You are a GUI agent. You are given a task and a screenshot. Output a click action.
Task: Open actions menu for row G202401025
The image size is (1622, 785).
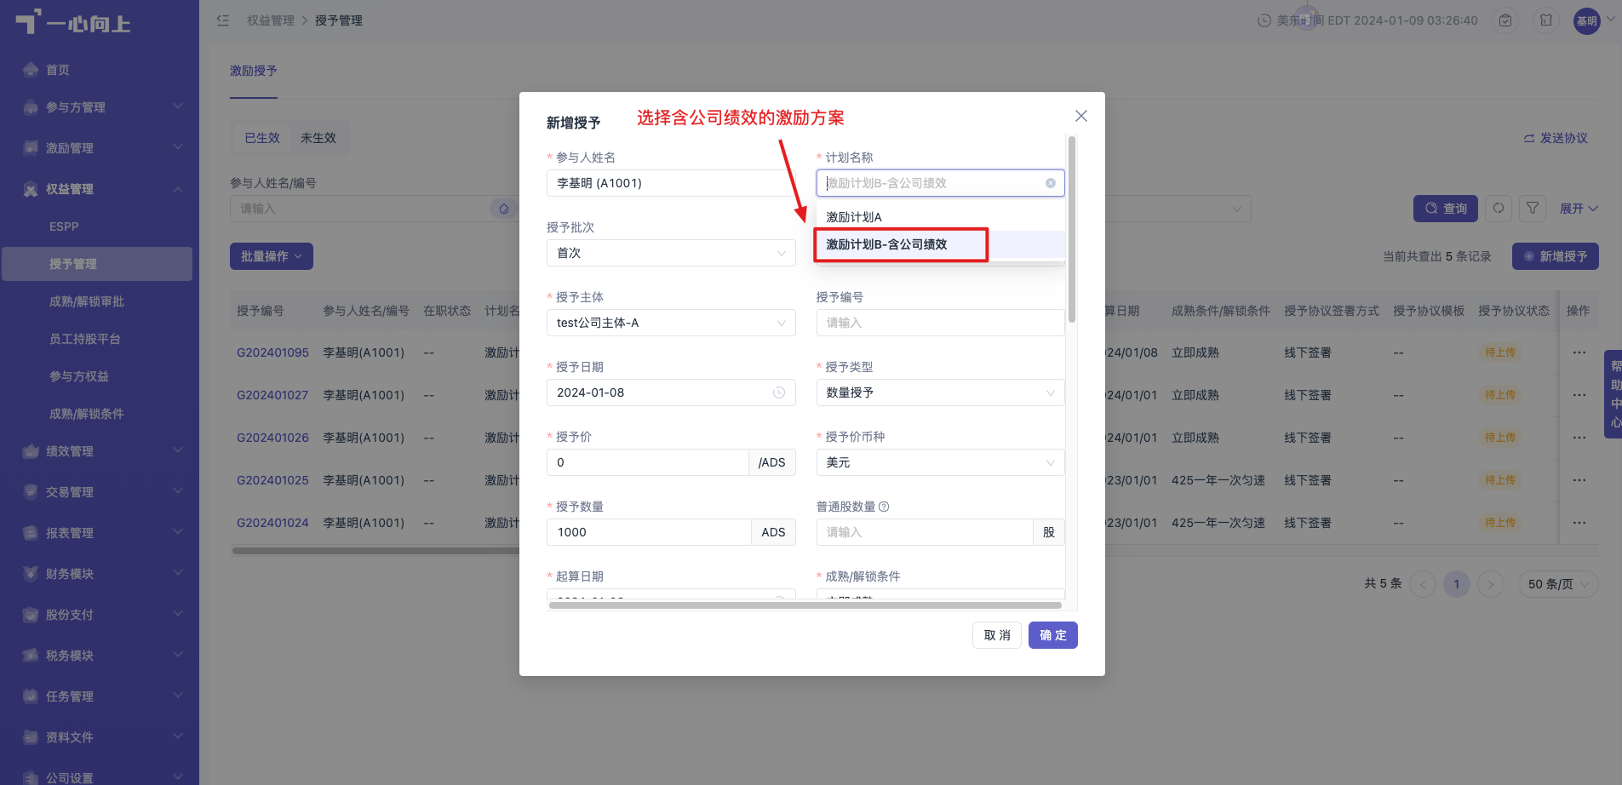coord(1579,480)
